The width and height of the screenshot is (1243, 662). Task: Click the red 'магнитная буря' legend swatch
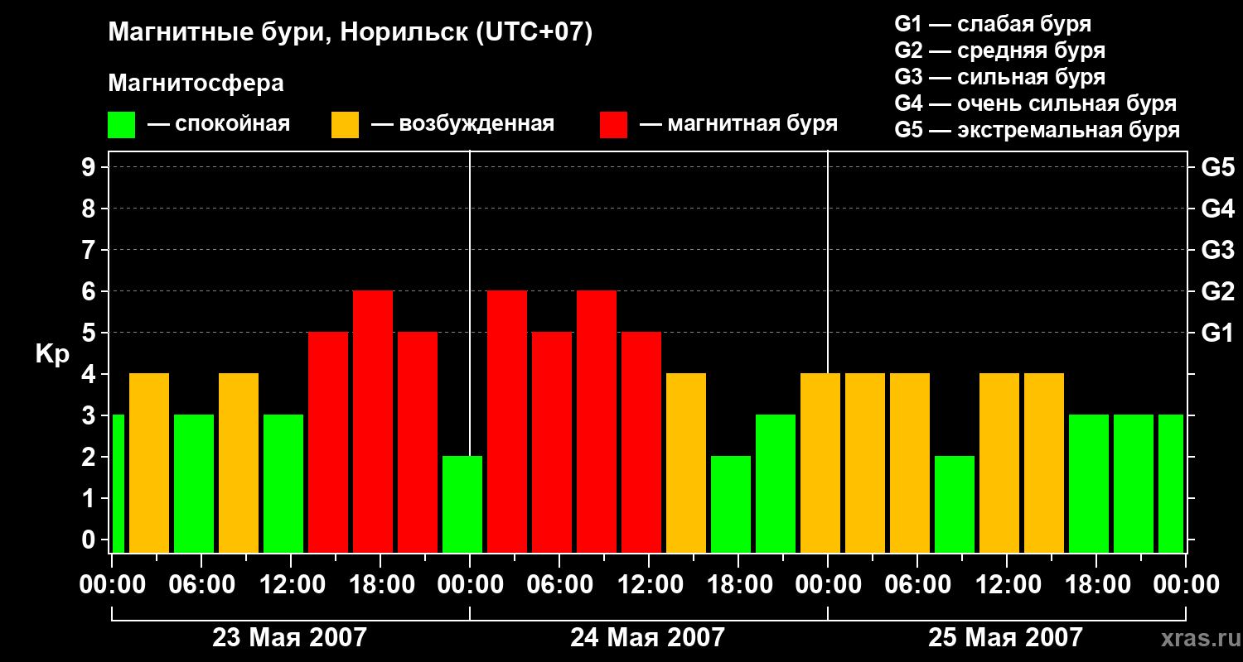point(613,125)
